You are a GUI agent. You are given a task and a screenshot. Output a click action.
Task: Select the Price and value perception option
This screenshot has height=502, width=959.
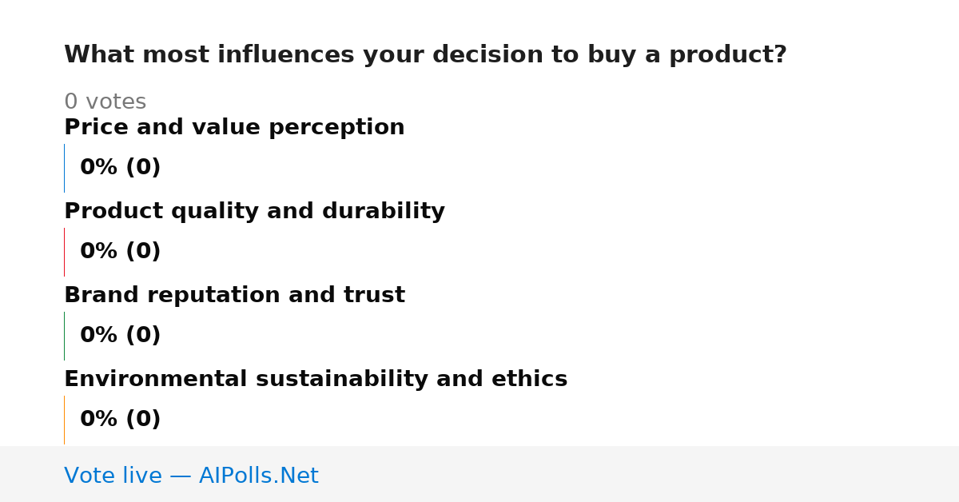234,128
